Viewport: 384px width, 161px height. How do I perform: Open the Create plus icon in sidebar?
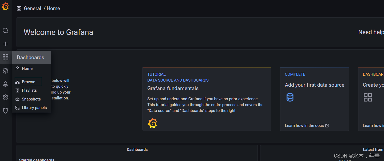pyautogui.click(x=5, y=44)
